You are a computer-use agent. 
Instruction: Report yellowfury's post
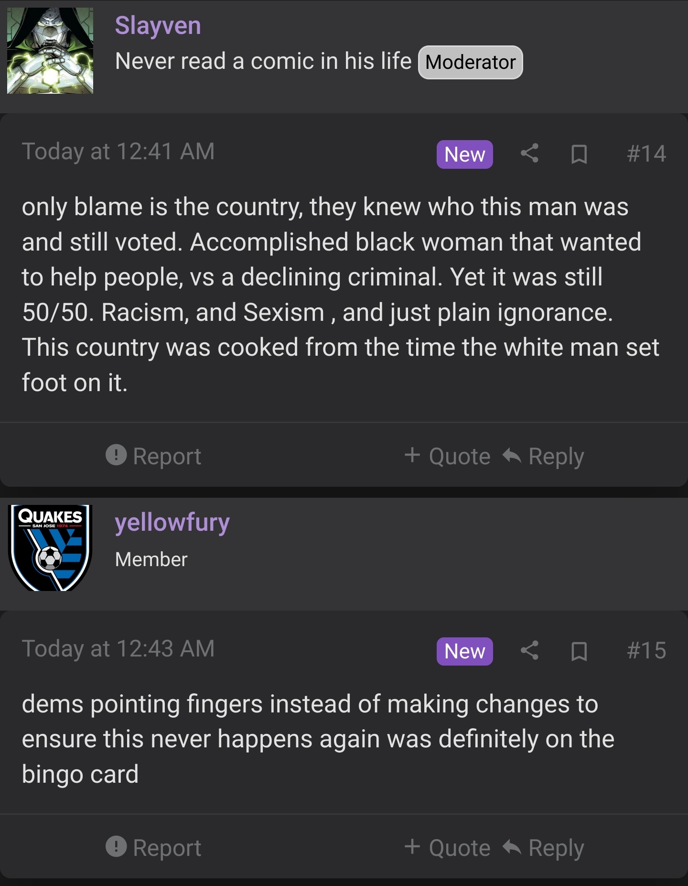pos(154,848)
